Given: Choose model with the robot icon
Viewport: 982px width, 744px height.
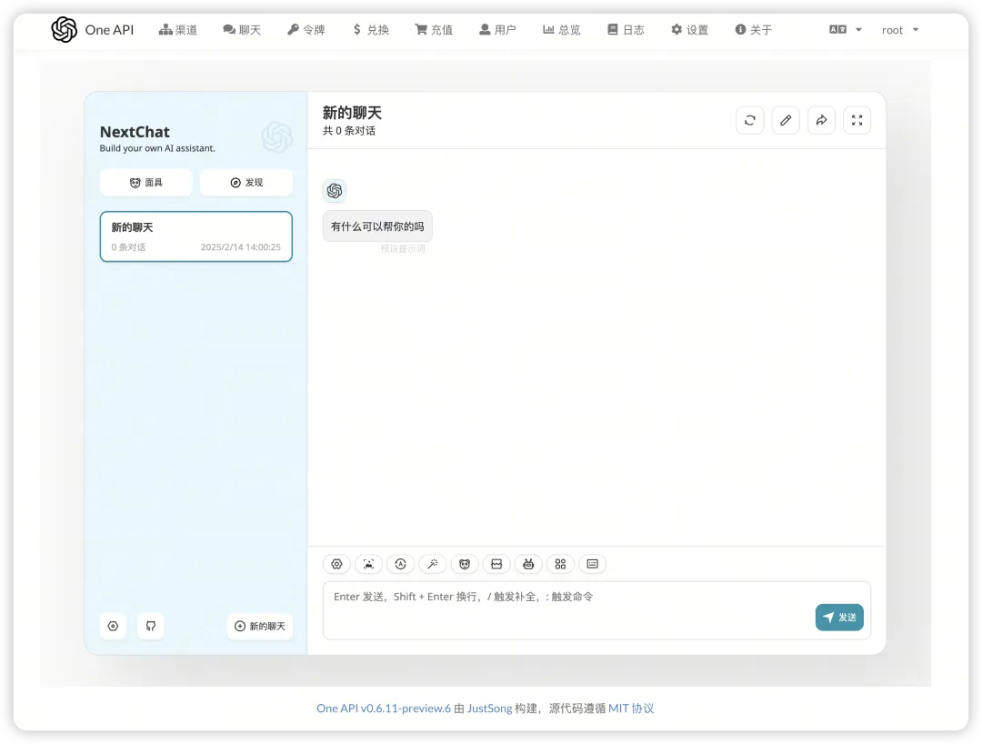Looking at the screenshot, I should point(528,564).
